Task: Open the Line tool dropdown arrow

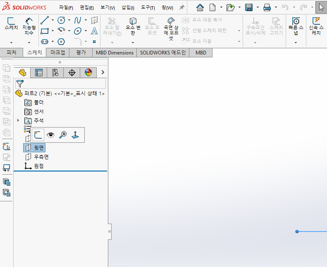Action: tap(53, 20)
